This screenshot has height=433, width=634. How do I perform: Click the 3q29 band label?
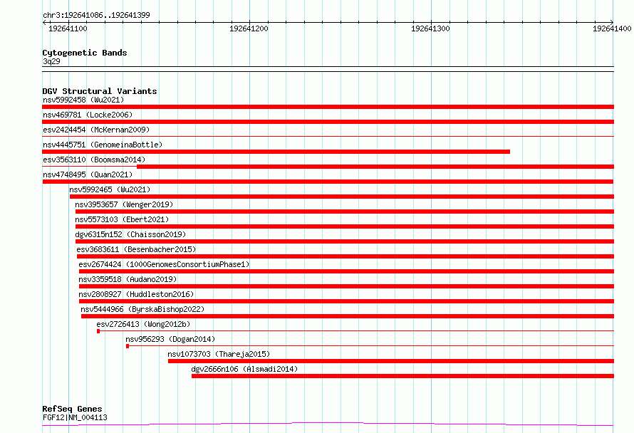pos(51,61)
